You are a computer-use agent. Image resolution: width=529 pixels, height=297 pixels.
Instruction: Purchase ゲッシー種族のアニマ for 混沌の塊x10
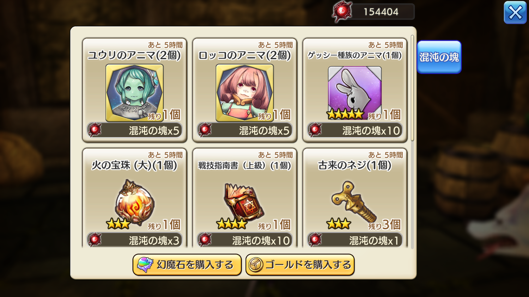tap(354, 130)
